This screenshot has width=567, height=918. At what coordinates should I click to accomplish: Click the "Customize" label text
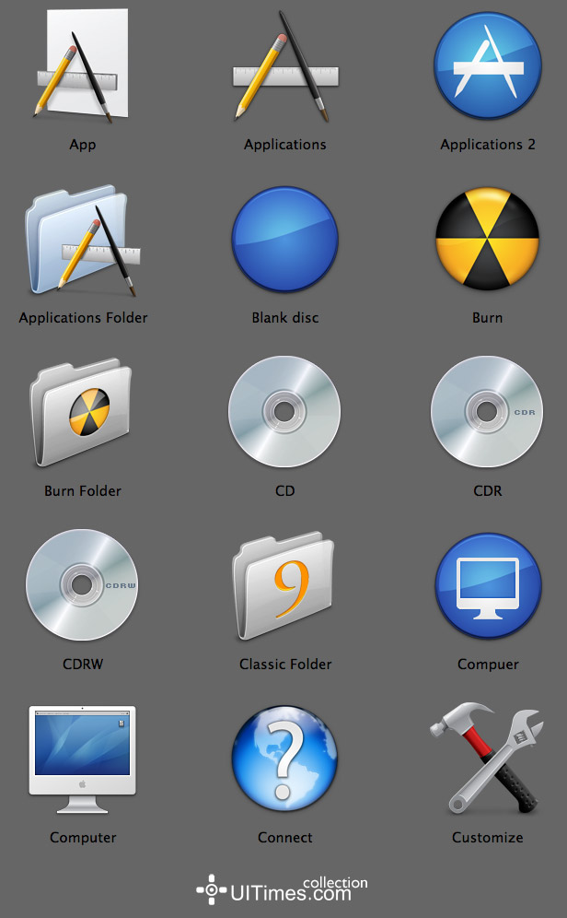tap(488, 838)
